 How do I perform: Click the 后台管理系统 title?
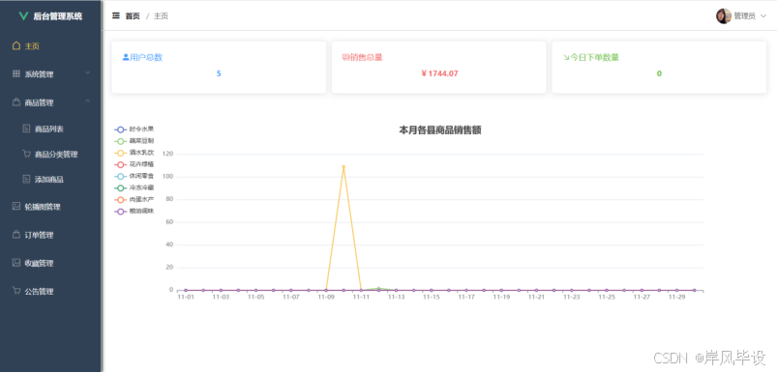point(57,16)
